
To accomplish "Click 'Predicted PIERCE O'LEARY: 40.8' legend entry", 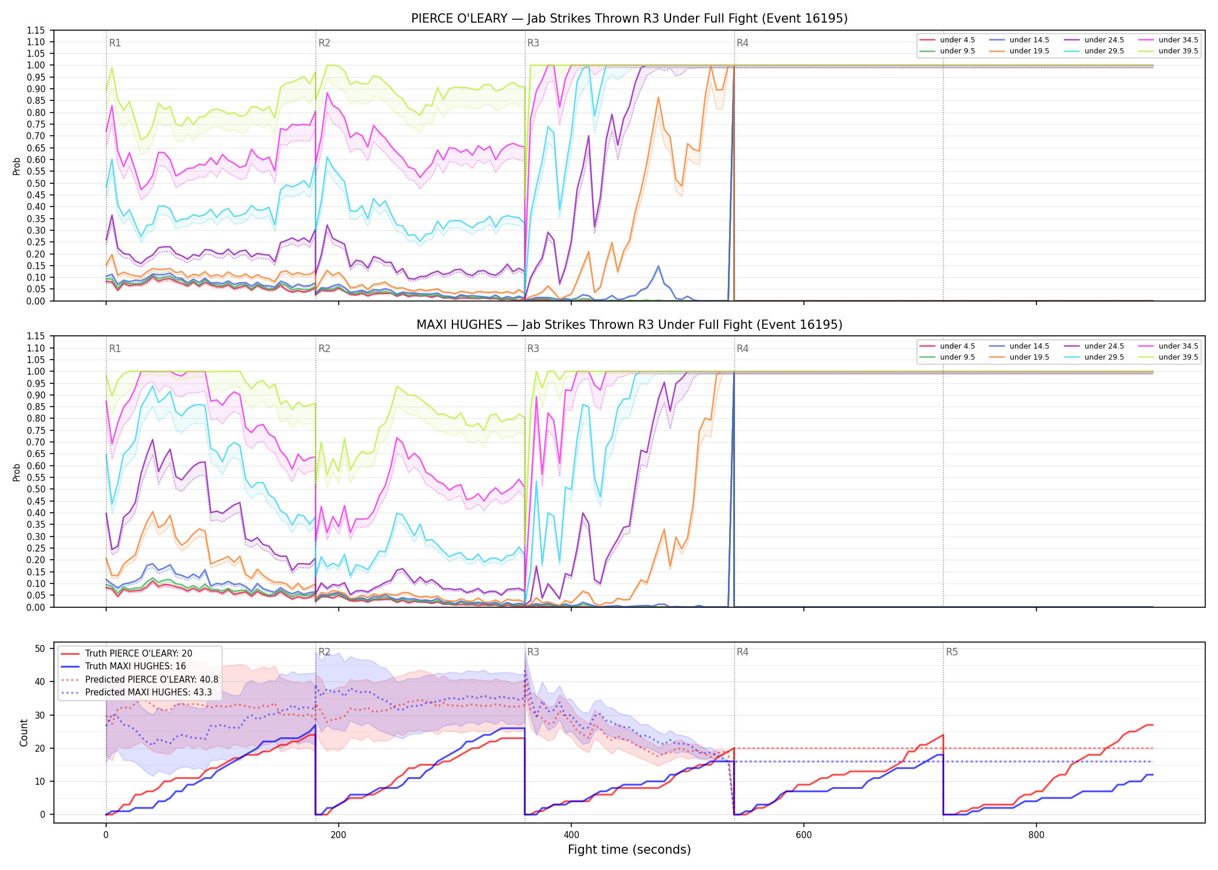I will (140, 679).
